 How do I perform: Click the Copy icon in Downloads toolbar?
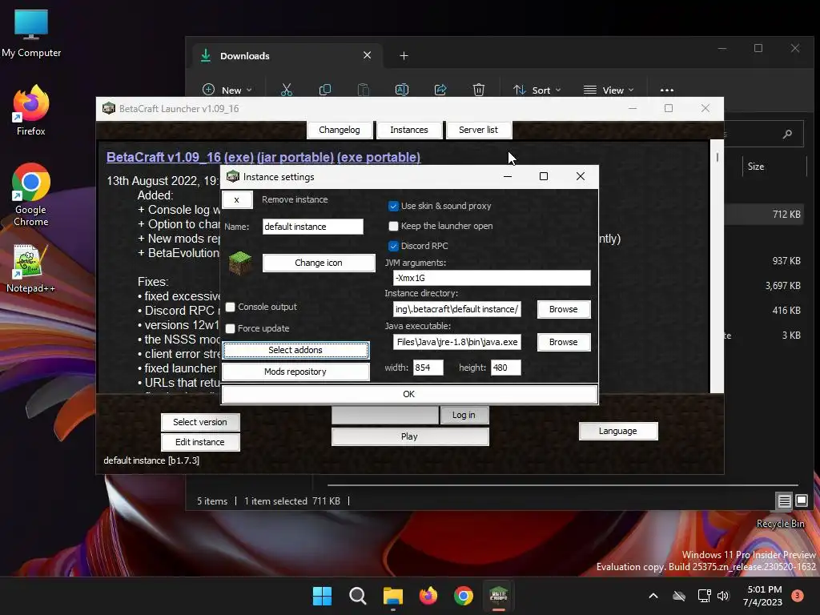pos(325,90)
